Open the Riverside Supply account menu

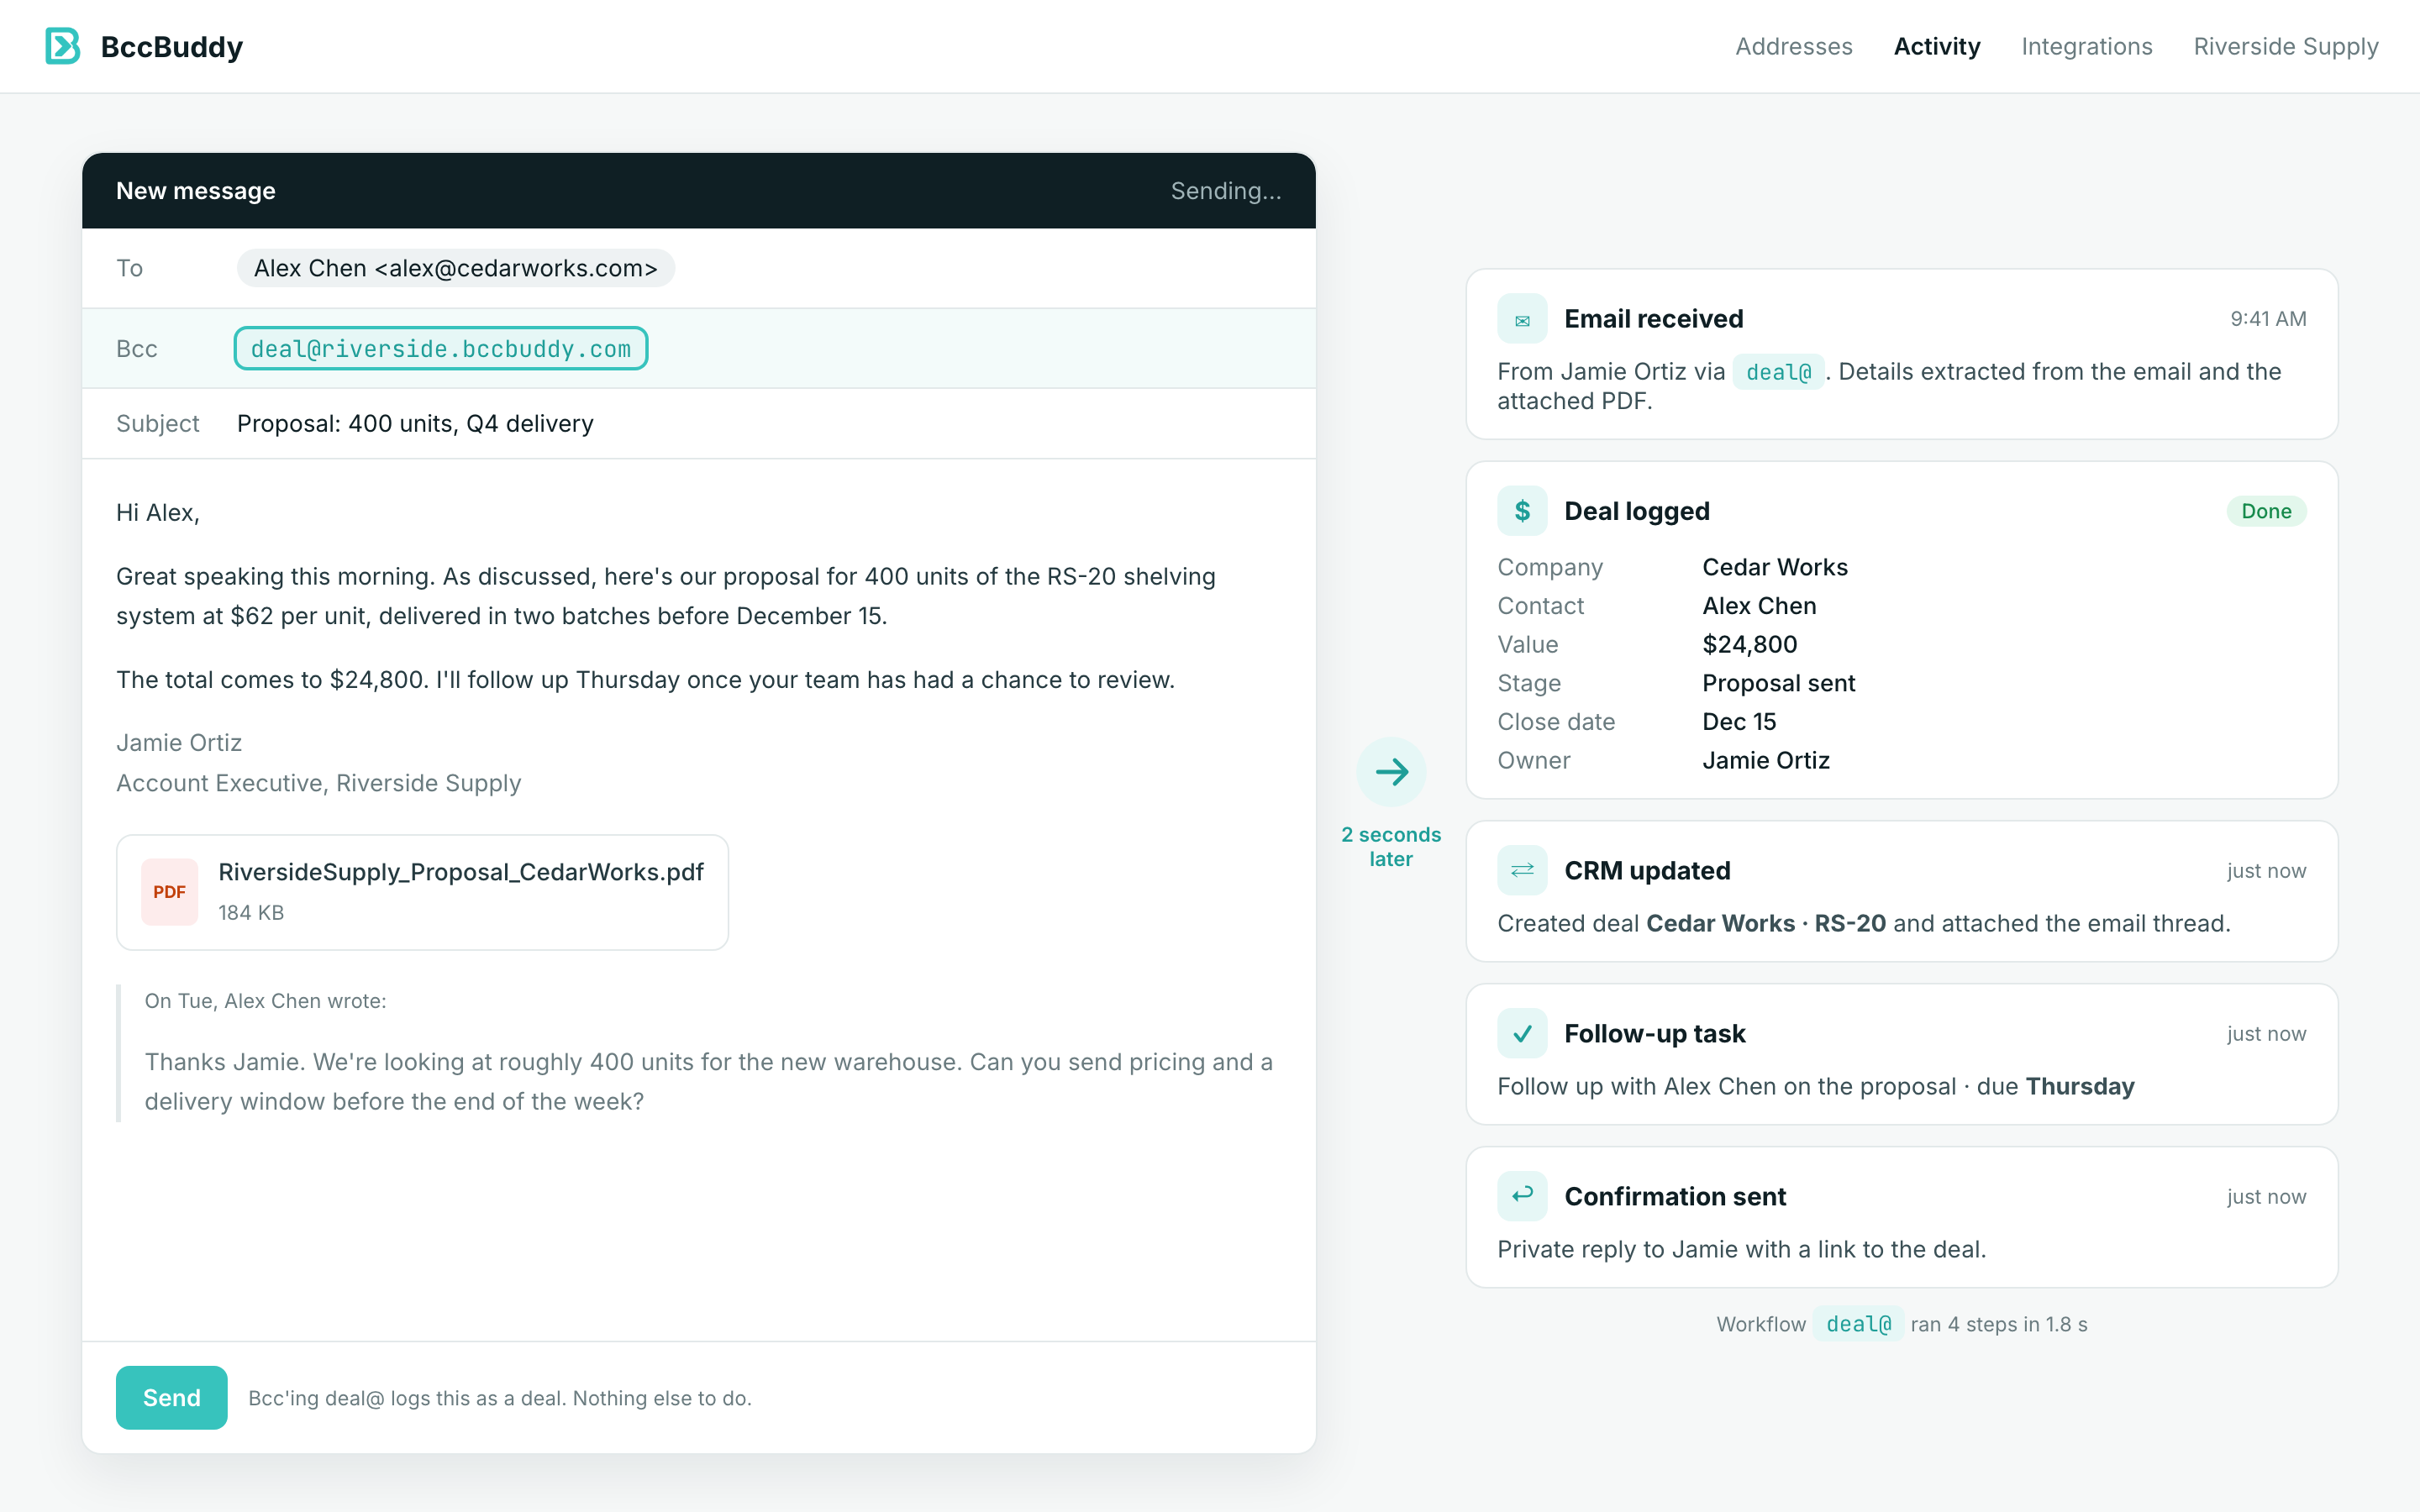click(x=2286, y=46)
